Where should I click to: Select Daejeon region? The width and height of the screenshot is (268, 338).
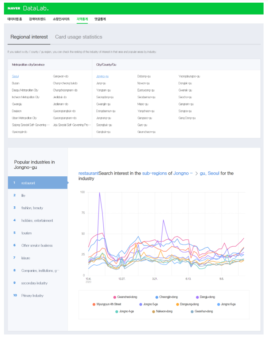[17, 111]
